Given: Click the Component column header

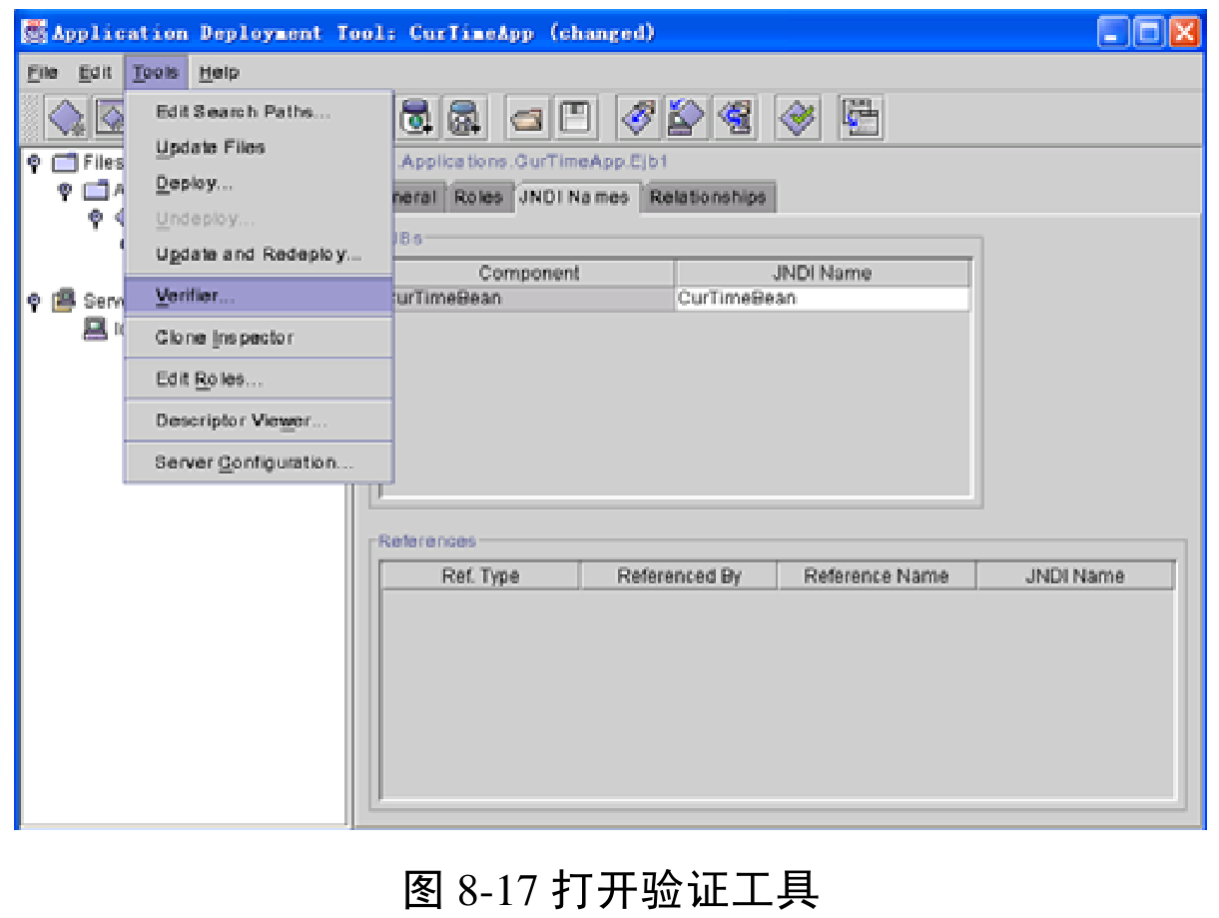Looking at the screenshot, I should 529,273.
